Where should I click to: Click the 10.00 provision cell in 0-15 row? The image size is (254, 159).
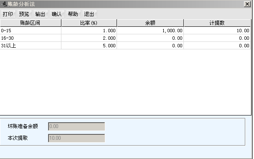coord(217,31)
